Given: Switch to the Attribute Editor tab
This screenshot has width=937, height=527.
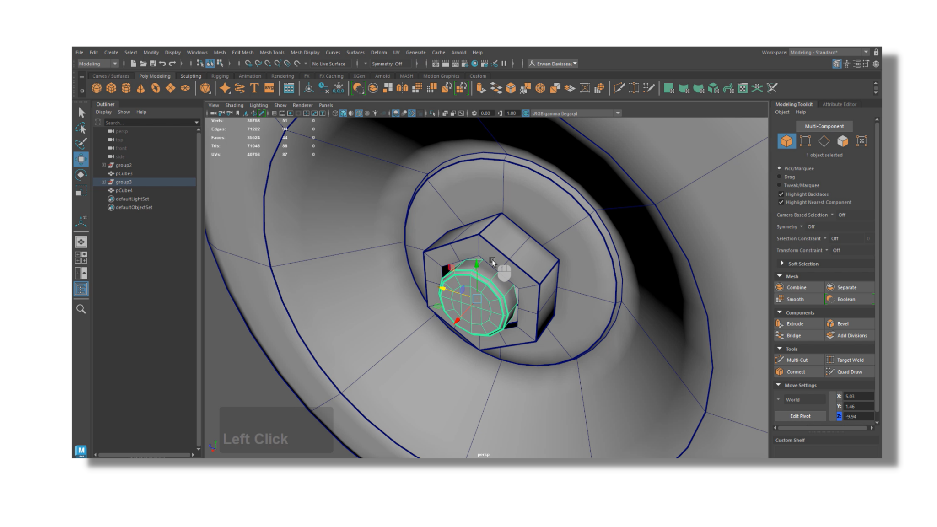Looking at the screenshot, I should [839, 104].
